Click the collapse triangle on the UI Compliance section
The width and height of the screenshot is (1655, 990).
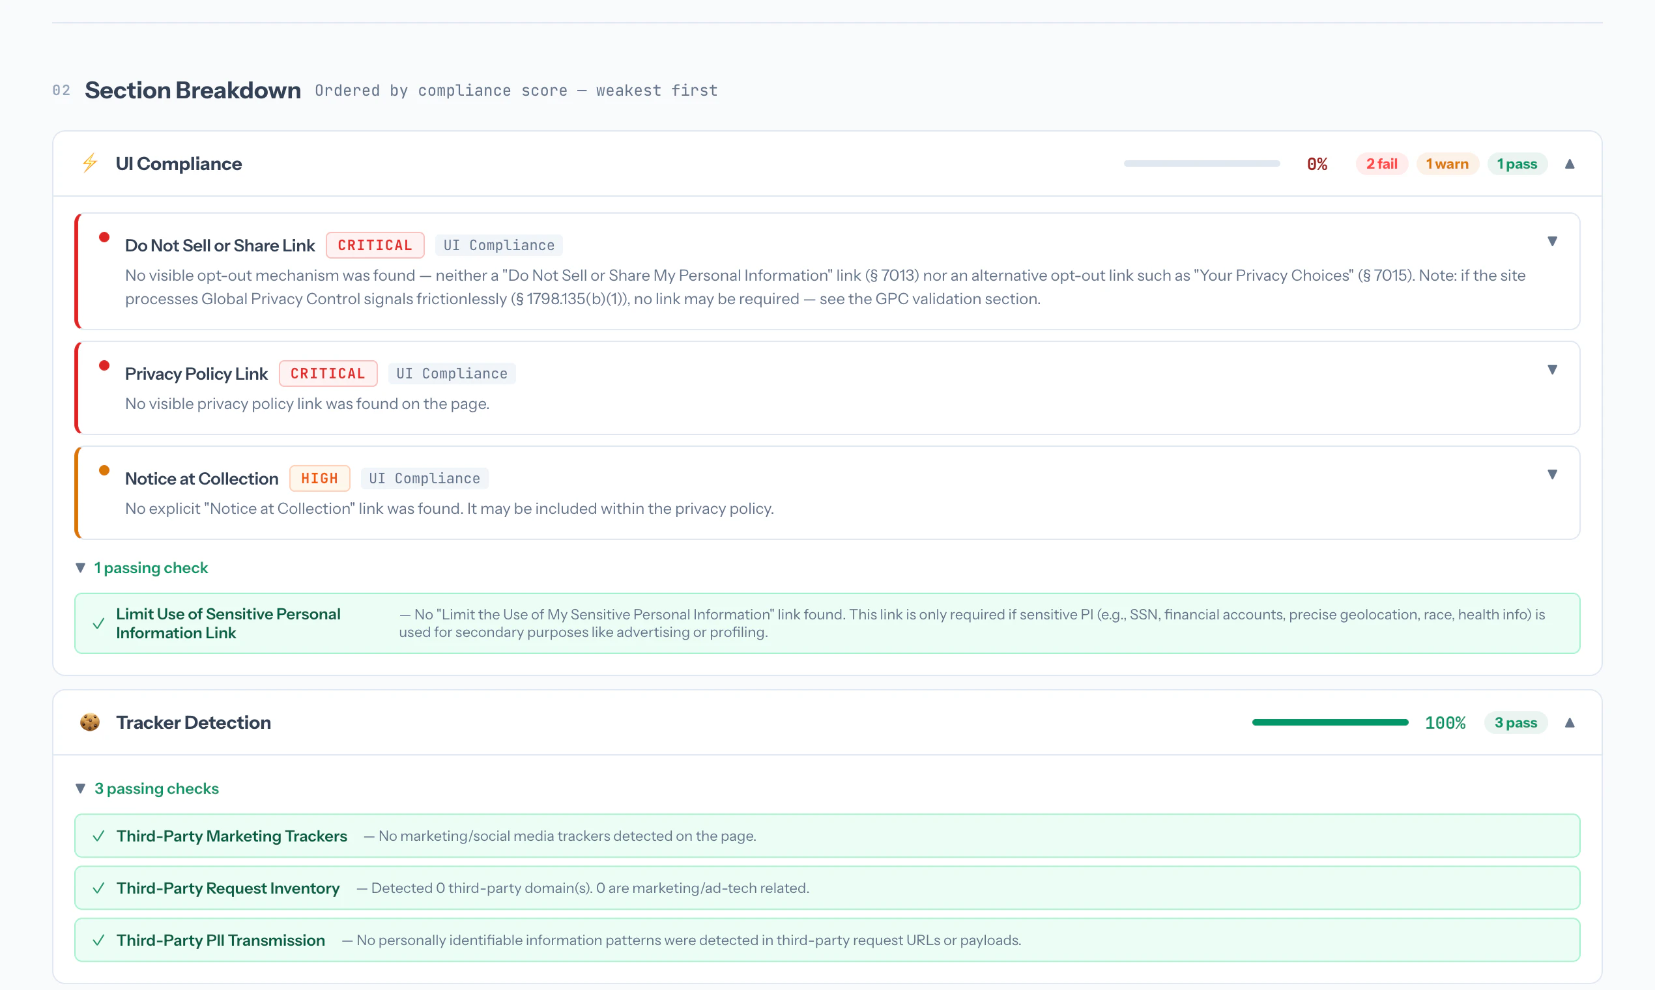coord(1570,163)
